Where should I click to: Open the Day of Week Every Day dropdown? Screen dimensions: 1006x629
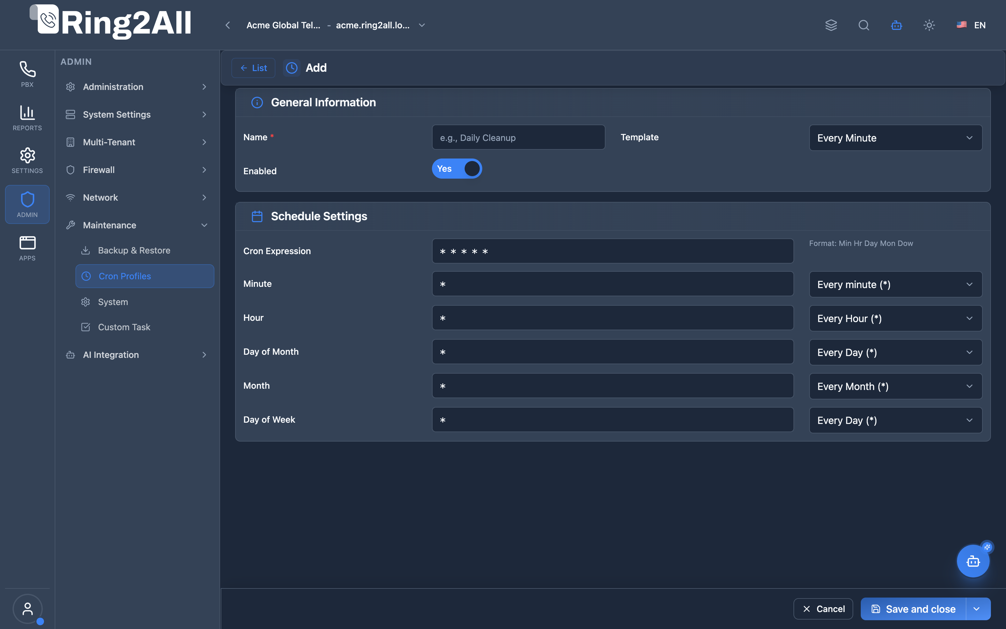pyautogui.click(x=895, y=420)
